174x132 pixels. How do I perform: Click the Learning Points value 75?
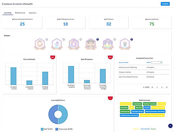tap(152, 24)
